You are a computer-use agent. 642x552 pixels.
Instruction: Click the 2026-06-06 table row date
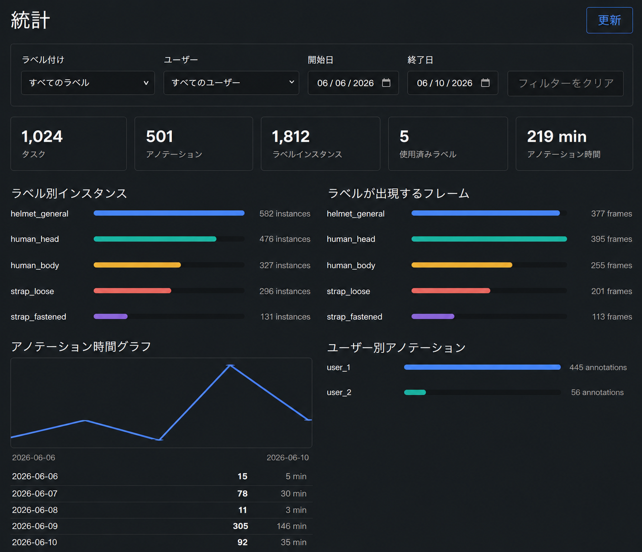pos(35,476)
